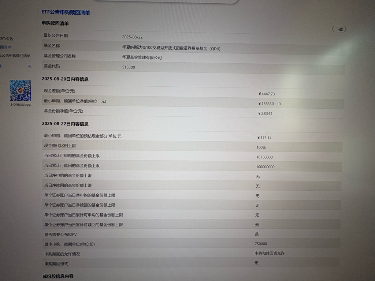
Task: Click the fund name 华夏纳斯达克100交易型开放式指数证券投资基金
Action: point(171,48)
